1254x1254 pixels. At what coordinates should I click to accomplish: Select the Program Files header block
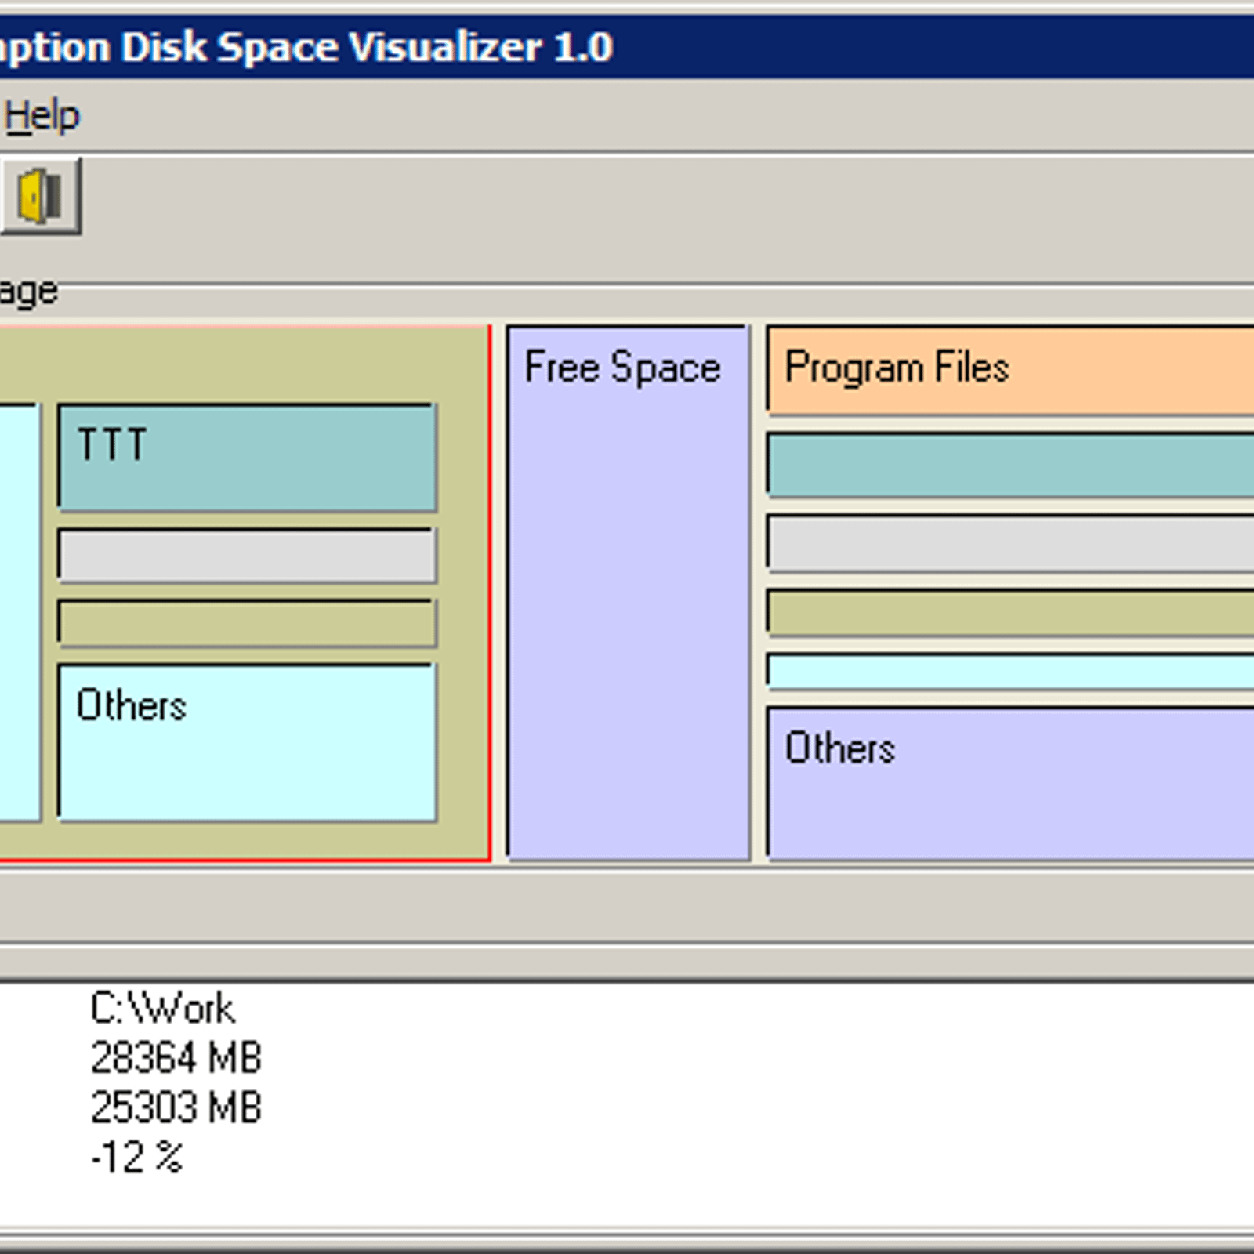coord(1011,368)
